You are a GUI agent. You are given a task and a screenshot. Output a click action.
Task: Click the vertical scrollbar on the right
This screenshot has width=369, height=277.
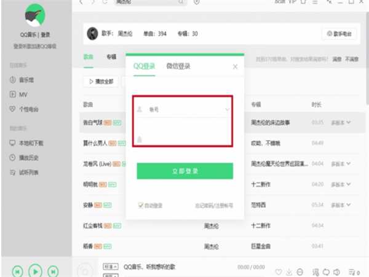click(367, 59)
